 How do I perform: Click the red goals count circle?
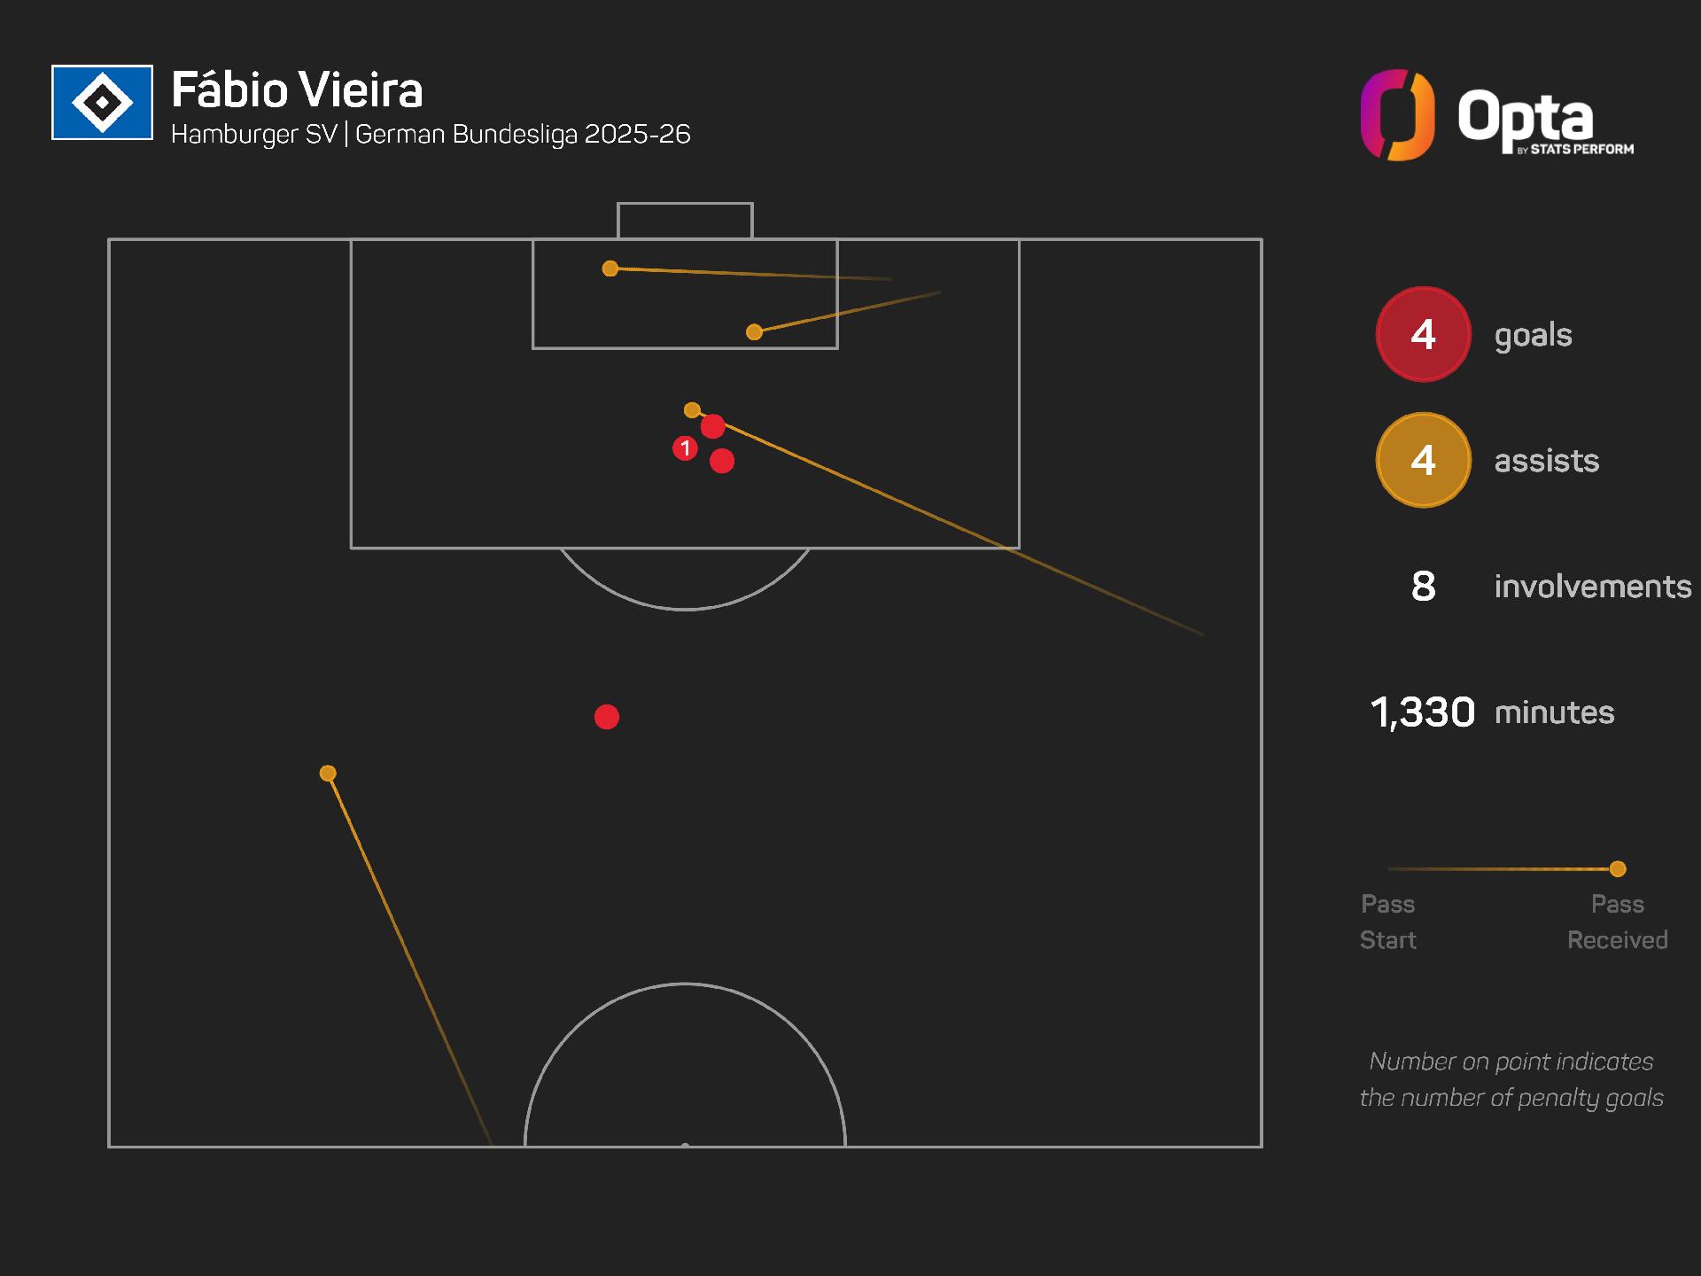coord(1423,334)
